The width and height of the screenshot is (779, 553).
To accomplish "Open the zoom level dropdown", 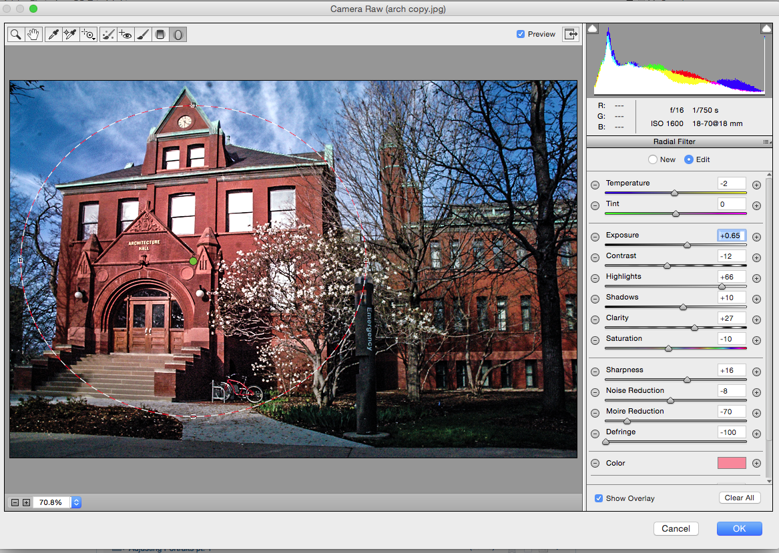I will [76, 502].
